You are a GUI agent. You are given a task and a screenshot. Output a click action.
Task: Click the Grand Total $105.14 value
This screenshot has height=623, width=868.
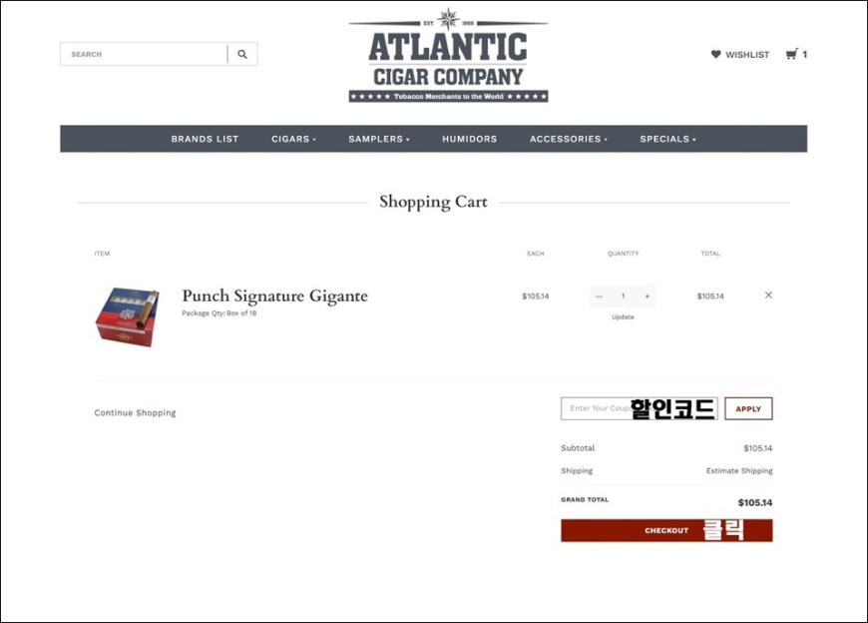click(755, 503)
